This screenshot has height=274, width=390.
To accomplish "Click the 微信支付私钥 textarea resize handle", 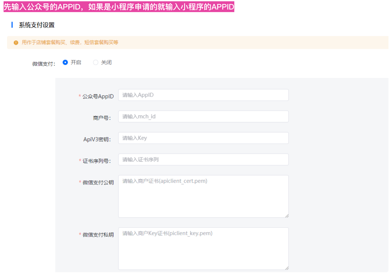I will pyautogui.click(x=287, y=268).
